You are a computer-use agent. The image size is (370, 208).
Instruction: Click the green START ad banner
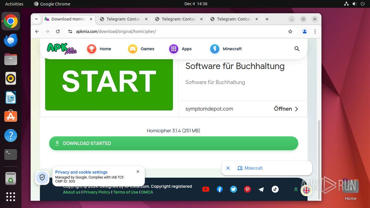click(x=109, y=84)
